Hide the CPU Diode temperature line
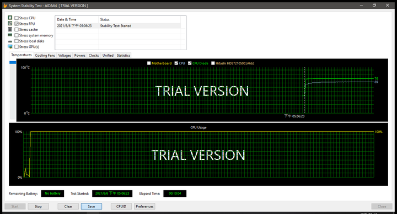The image size is (397, 214). 190,63
